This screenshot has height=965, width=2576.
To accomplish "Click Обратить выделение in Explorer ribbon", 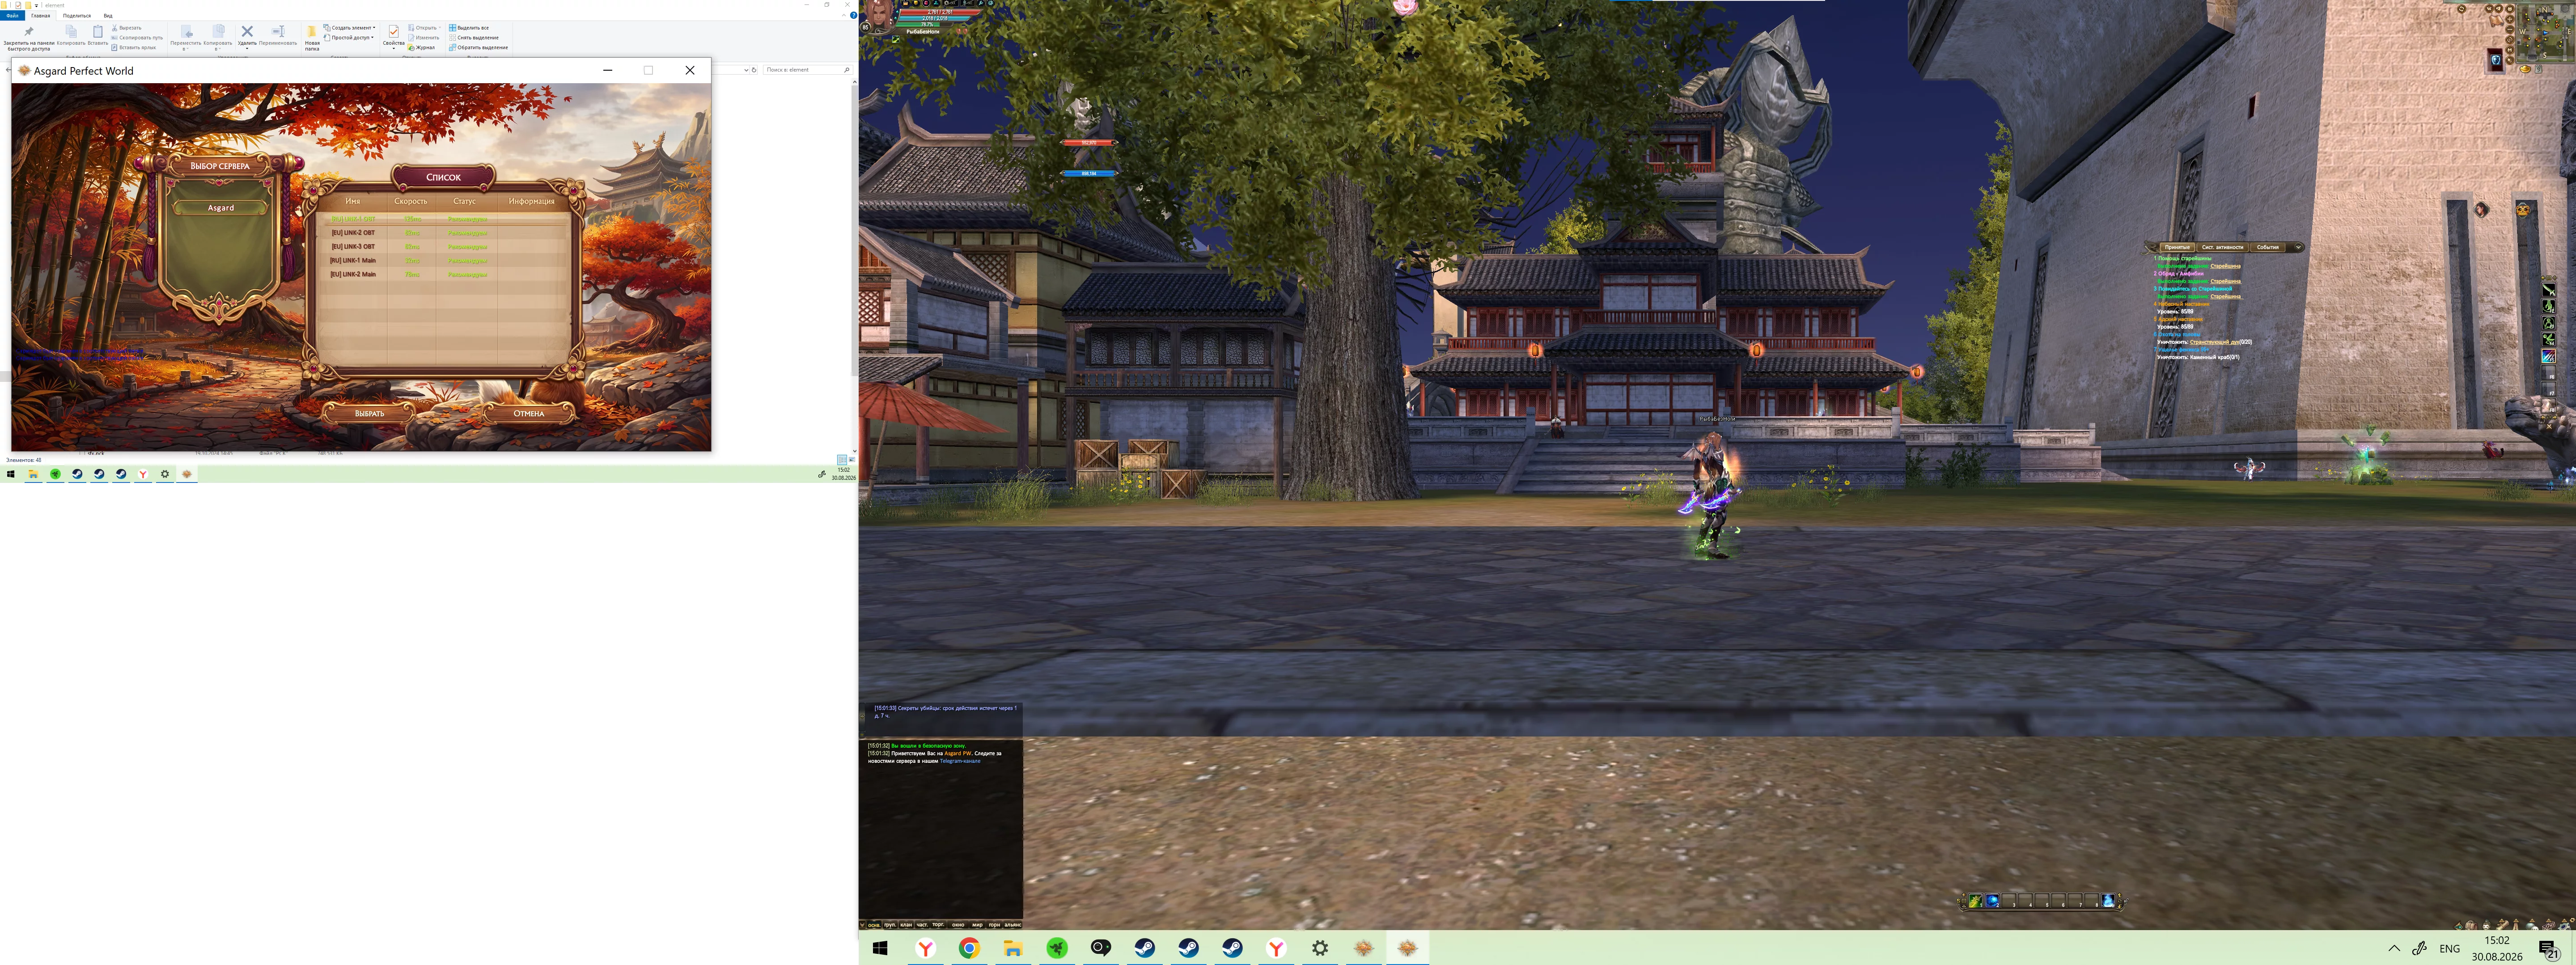I will 478,47.
